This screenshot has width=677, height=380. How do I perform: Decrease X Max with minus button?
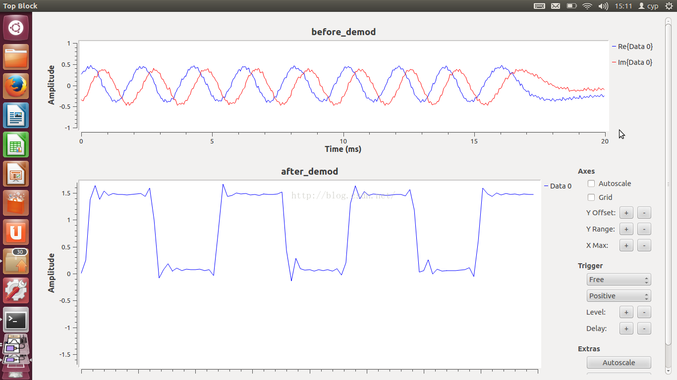(644, 245)
